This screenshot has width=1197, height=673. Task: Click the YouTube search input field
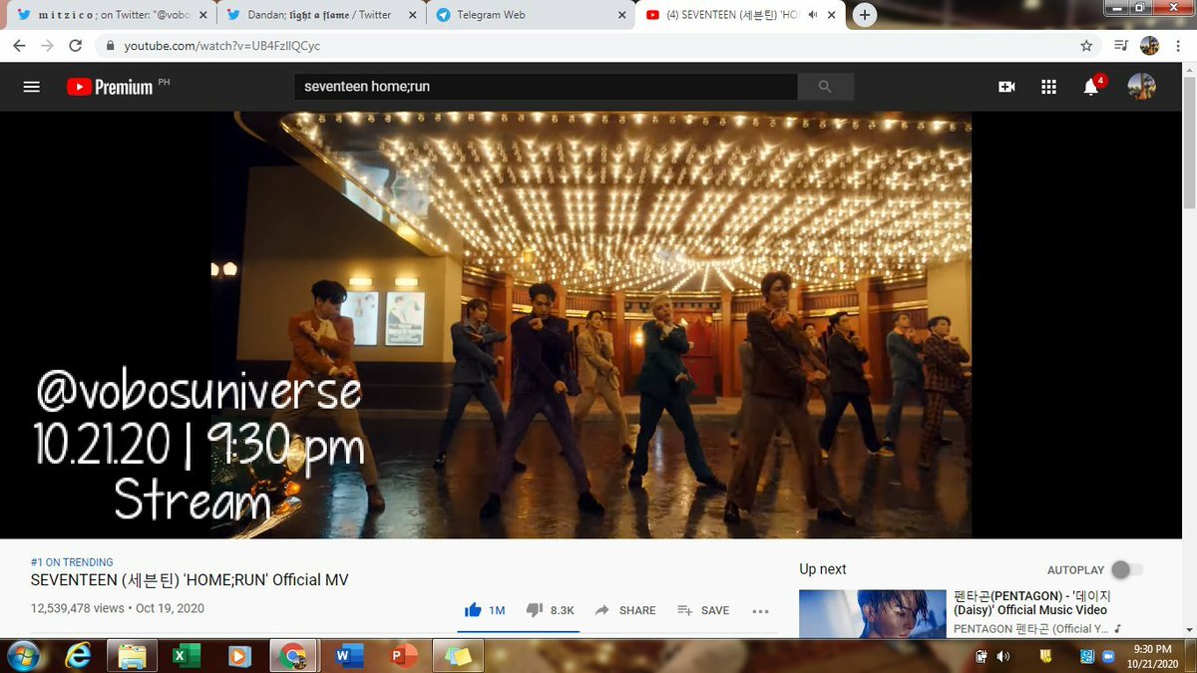(546, 87)
